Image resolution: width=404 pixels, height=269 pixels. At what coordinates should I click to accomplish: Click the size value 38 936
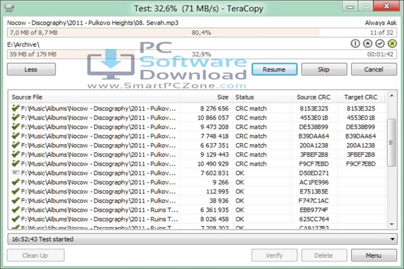(x=219, y=201)
